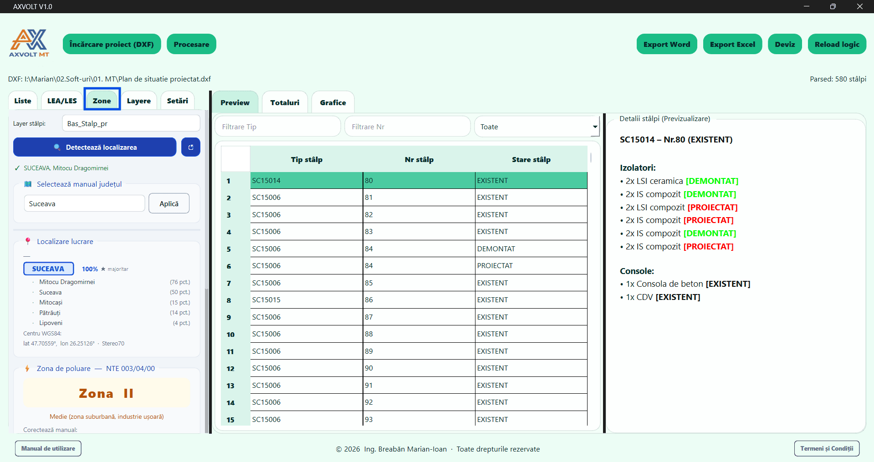
Task: Apply the manually selected county
Action: (169, 203)
